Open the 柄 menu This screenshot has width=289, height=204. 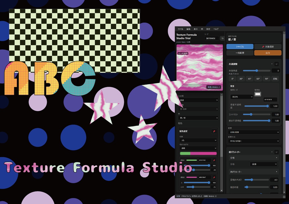click(202, 29)
